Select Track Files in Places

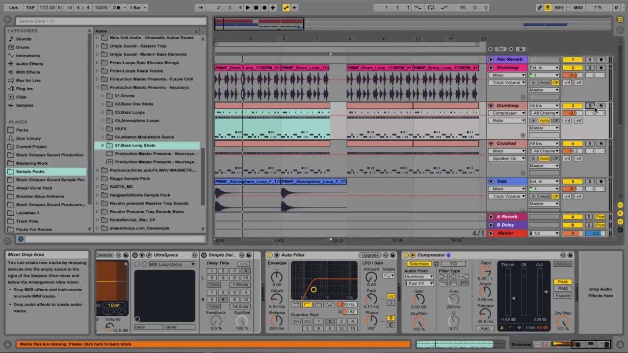[27, 221]
